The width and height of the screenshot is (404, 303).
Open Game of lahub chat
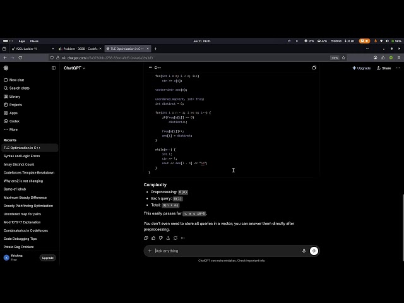click(30, 189)
